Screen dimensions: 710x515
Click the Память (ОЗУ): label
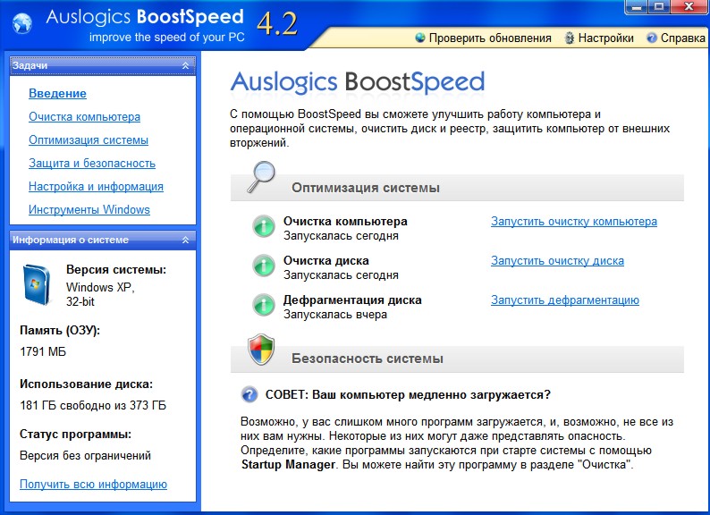pyautogui.click(x=60, y=330)
